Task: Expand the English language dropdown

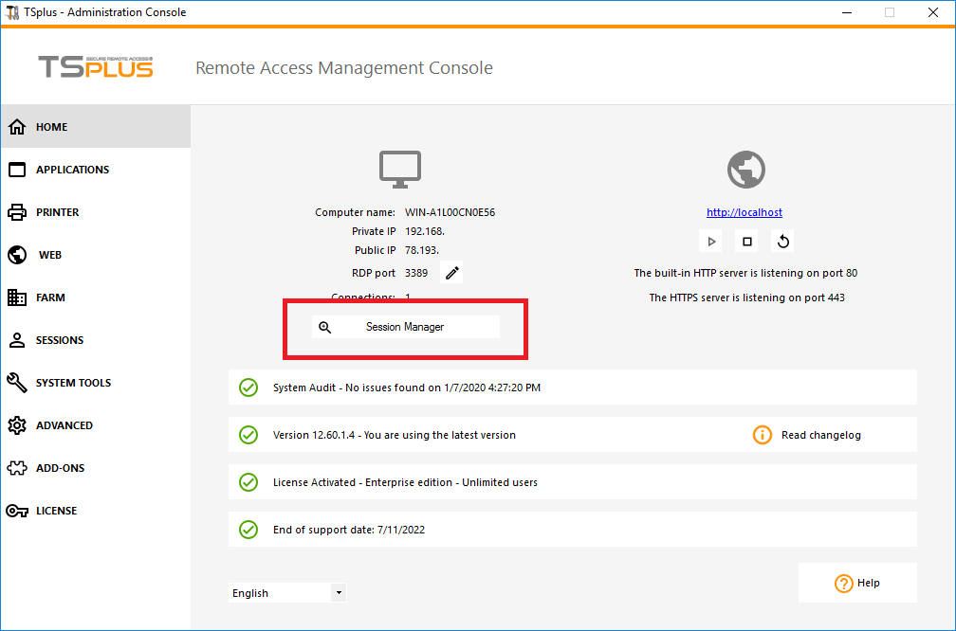Action: pos(339,593)
